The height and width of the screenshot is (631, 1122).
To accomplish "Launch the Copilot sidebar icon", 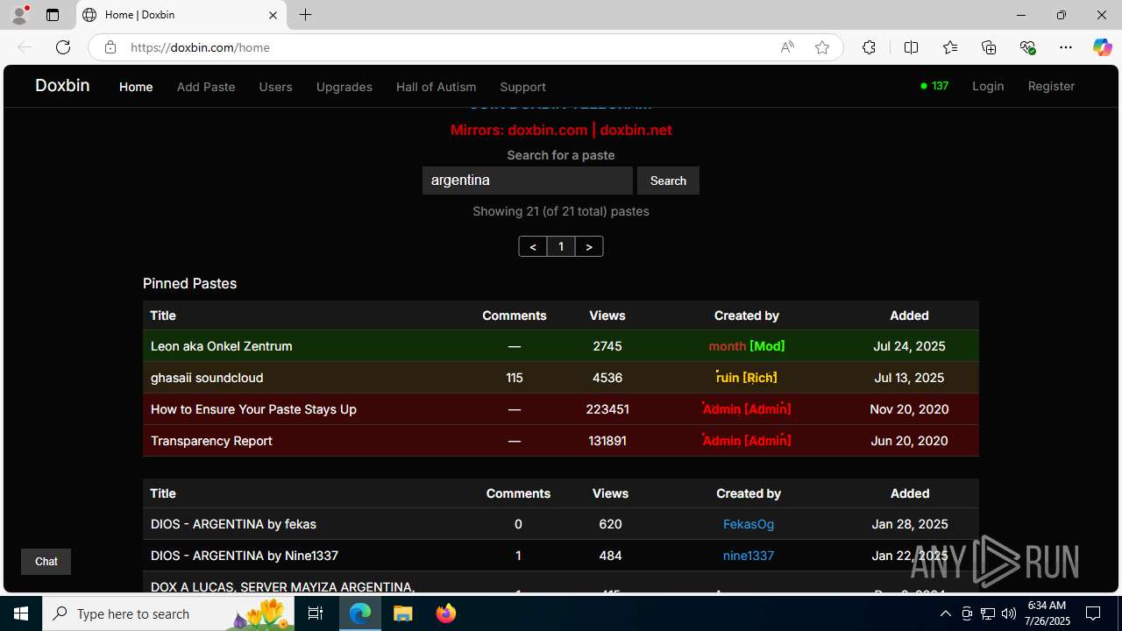I will pos(1102,47).
